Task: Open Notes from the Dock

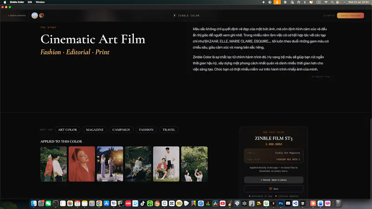Action: coord(85,203)
